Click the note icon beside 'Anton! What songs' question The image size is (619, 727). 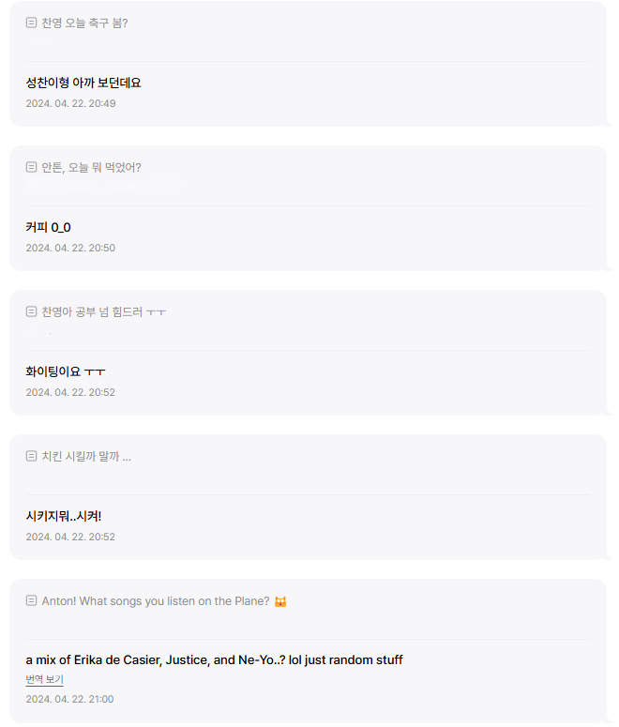click(x=31, y=600)
